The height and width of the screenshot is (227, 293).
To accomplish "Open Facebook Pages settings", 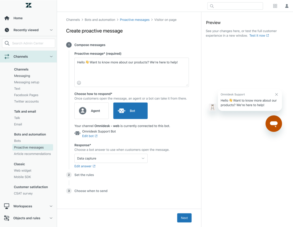I will [26, 95].
